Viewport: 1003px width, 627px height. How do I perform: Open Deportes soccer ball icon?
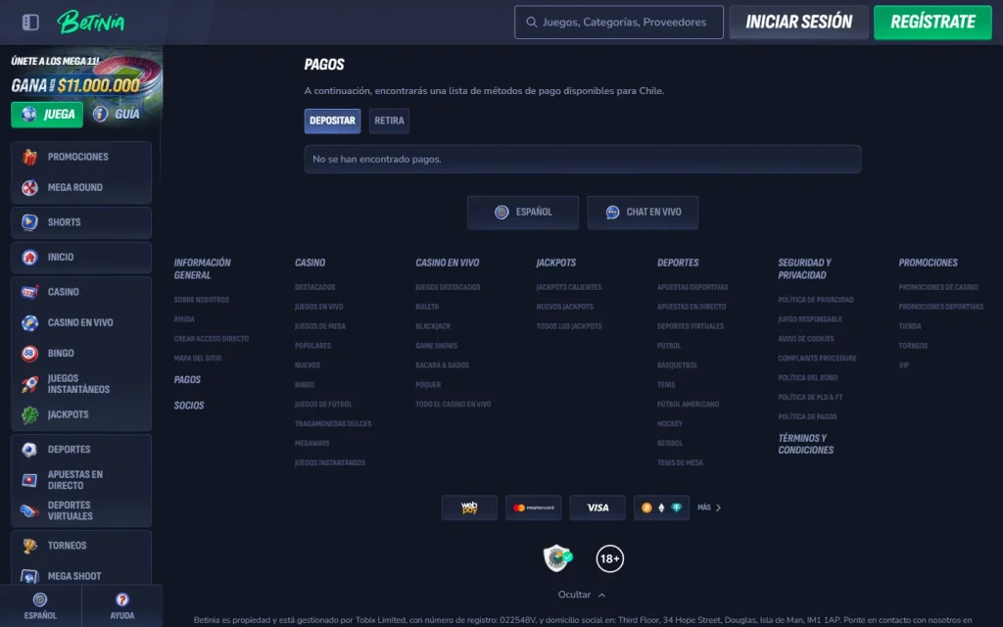click(29, 449)
